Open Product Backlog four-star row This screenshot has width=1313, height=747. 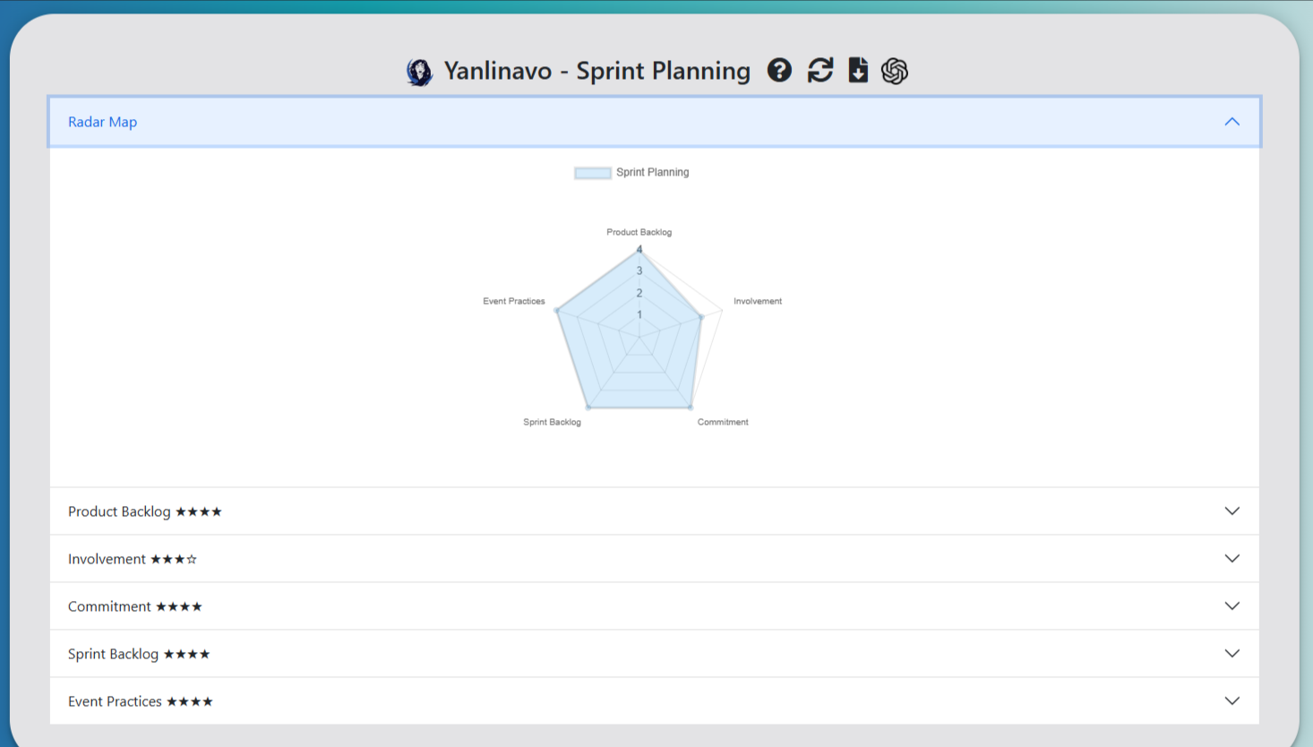[x=145, y=511]
